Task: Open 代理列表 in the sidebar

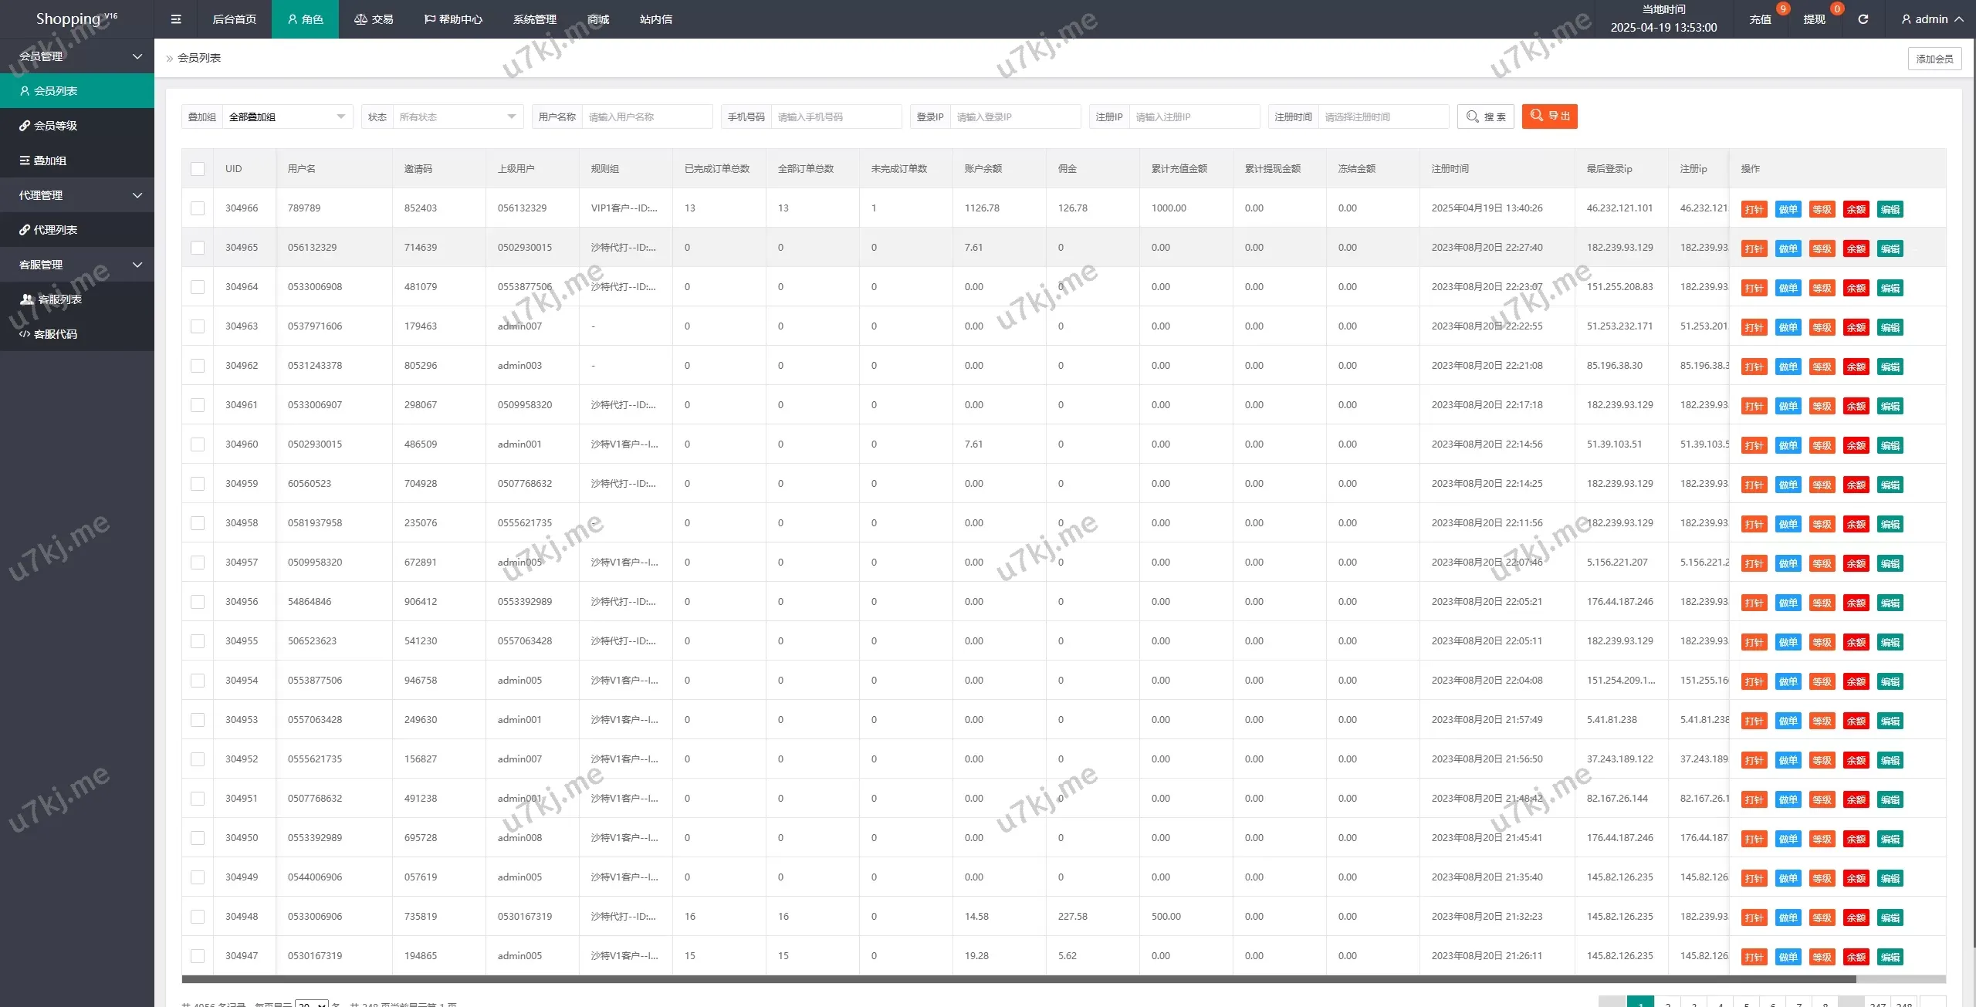Action: click(x=55, y=230)
